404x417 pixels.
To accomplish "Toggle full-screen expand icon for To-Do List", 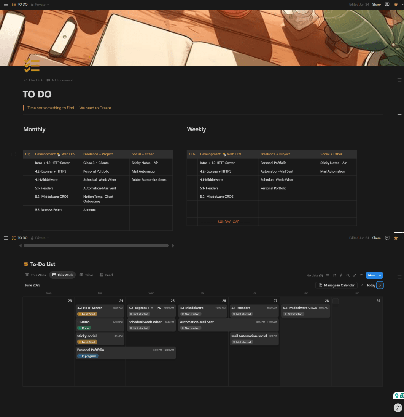I will pyautogui.click(x=355, y=275).
